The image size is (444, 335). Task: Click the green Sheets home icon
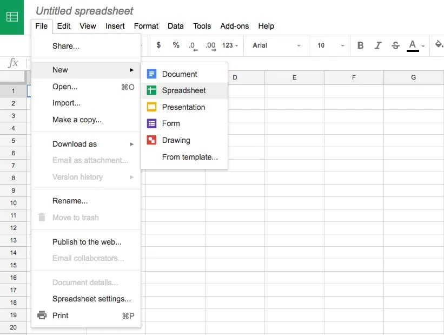click(x=12, y=17)
